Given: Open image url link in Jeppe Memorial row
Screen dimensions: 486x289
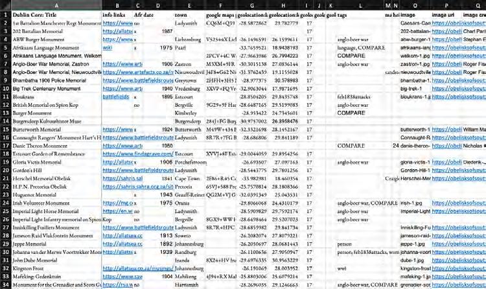Looking at the screenshot, I should pos(459,244).
